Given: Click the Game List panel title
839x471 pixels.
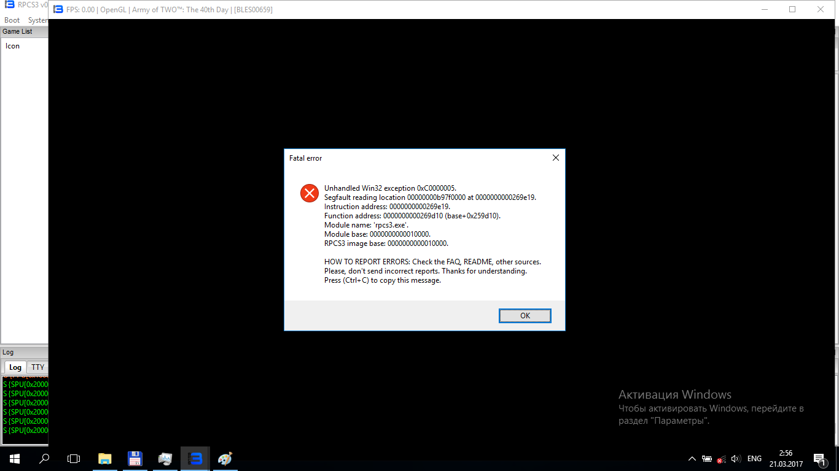Looking at the screenshot, I should [x=18, y=31].
